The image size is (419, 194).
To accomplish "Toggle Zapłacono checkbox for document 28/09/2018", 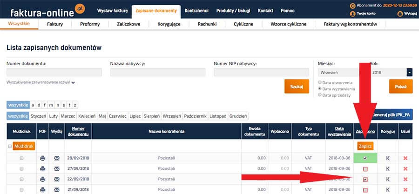I will (365, 158).
